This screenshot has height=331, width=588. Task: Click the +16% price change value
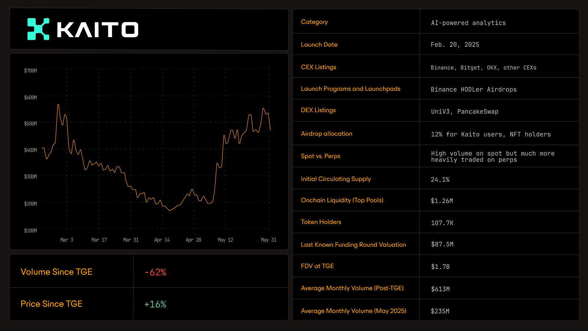pyautogui.click(x=155, y=304)
